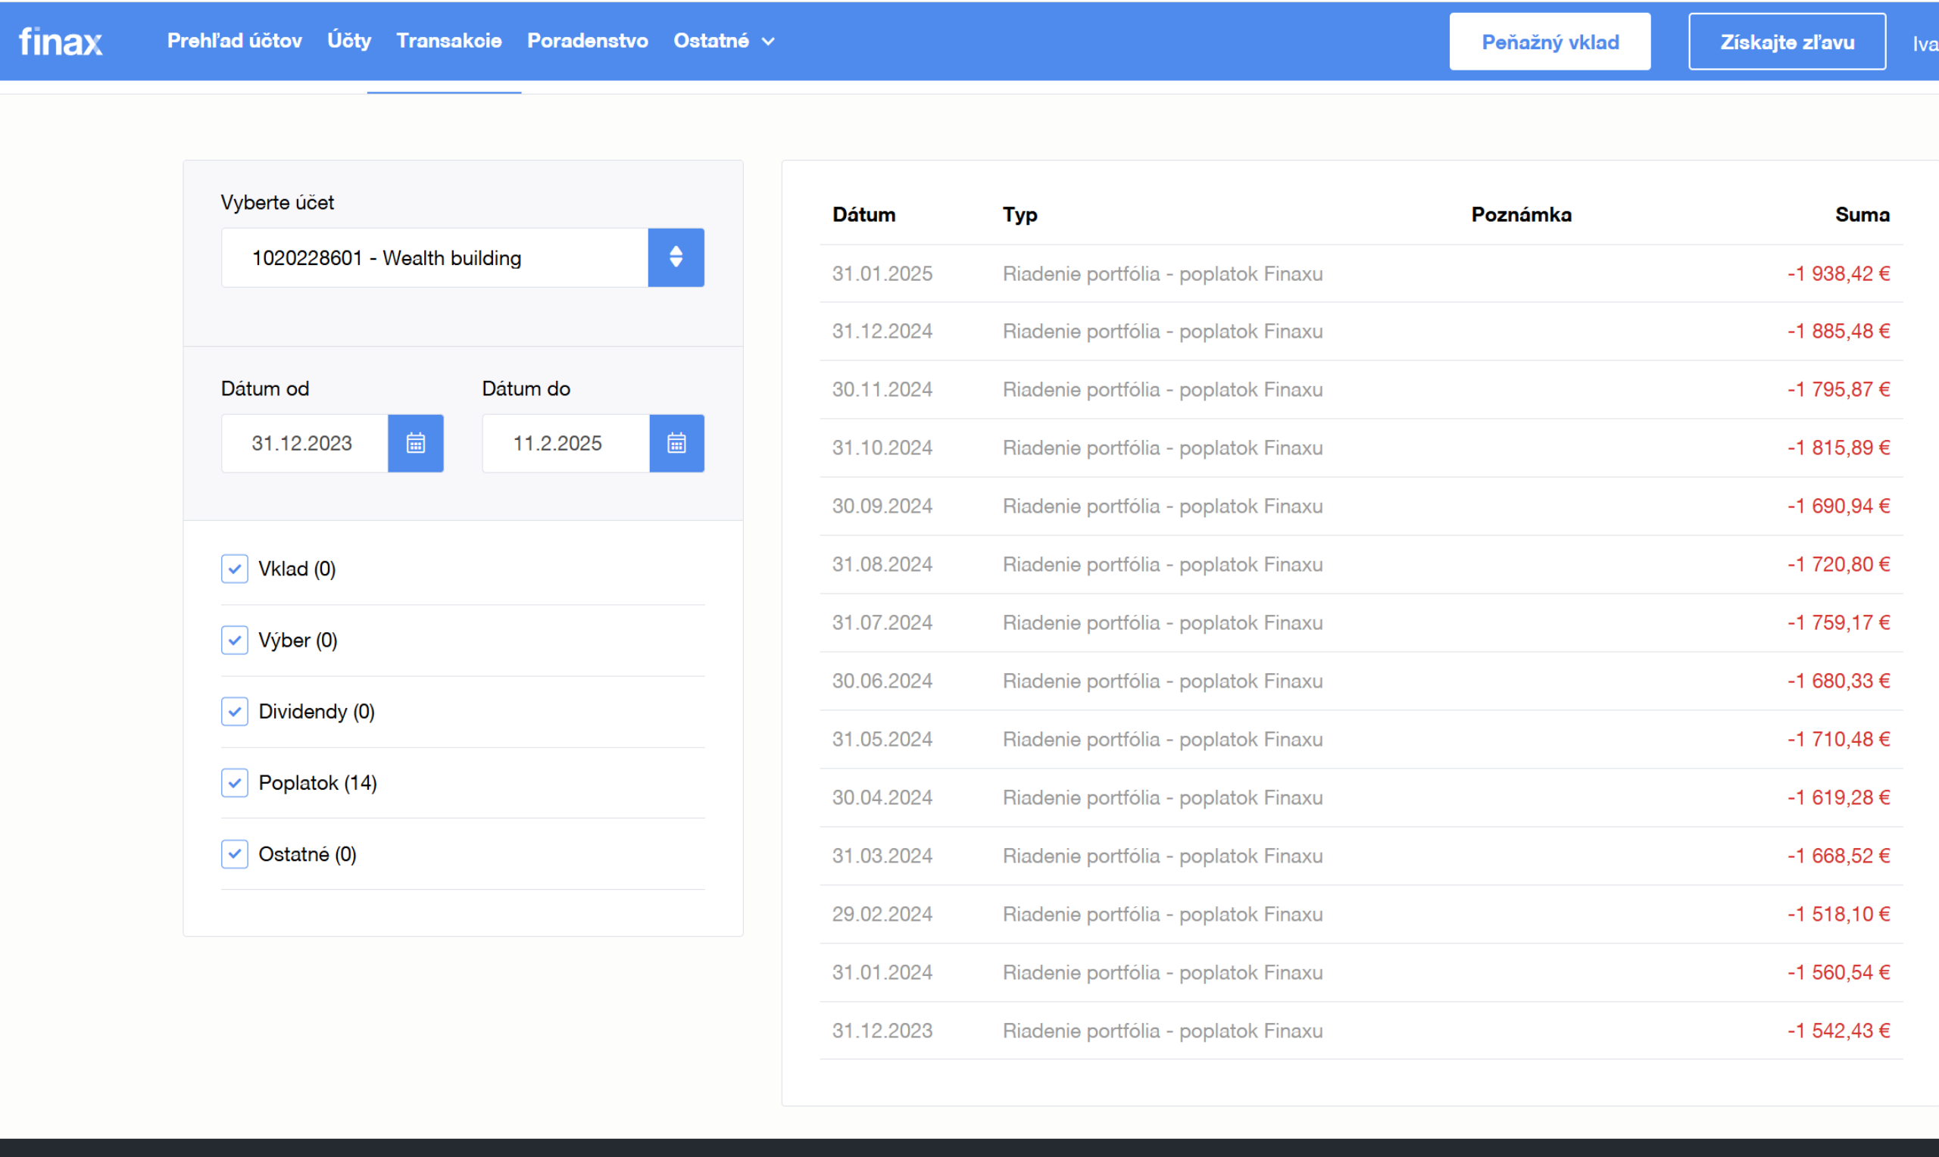Disable the Dividendy (0) filter
Image resolution: width=1939 pixels, height=1157 pixels.
point(235,711)
